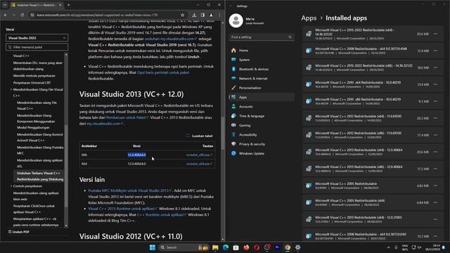Viewport: 450px width, 253px height.
Task: Open options for Visual C++ 2010 x86 Redistributable
Action: click(435, 101)
